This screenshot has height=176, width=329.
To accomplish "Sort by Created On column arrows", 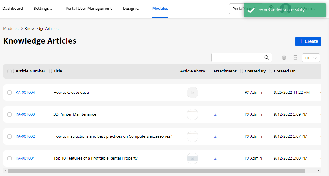I will [271, 71].
